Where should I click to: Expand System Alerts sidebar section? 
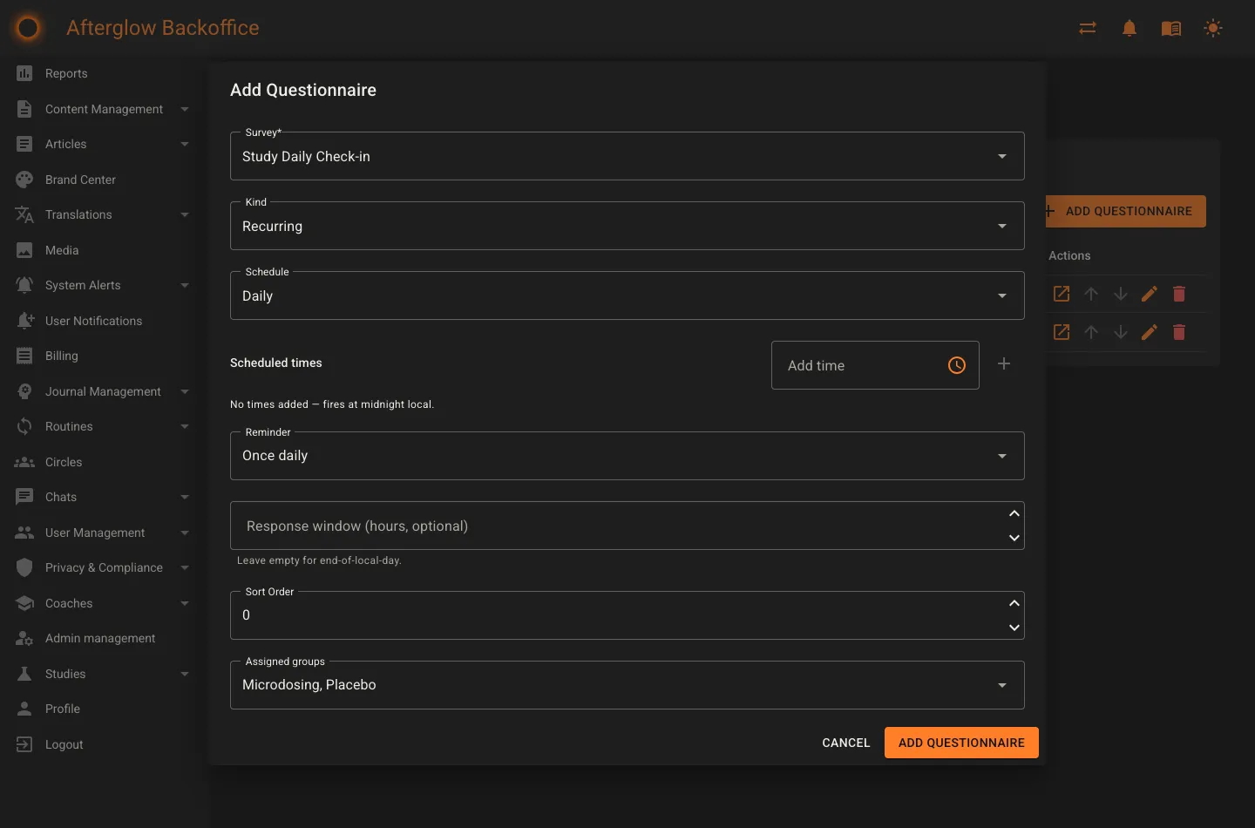(185, 285)
